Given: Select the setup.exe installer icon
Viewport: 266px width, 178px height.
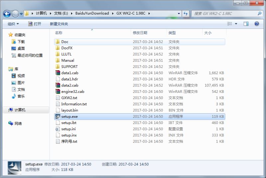Looking at the screenshot, I should coord(58,116).
